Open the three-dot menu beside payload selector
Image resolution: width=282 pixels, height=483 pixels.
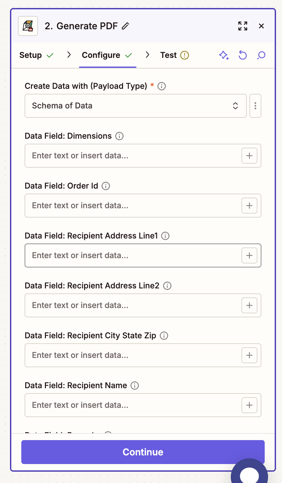coord(255,106)
